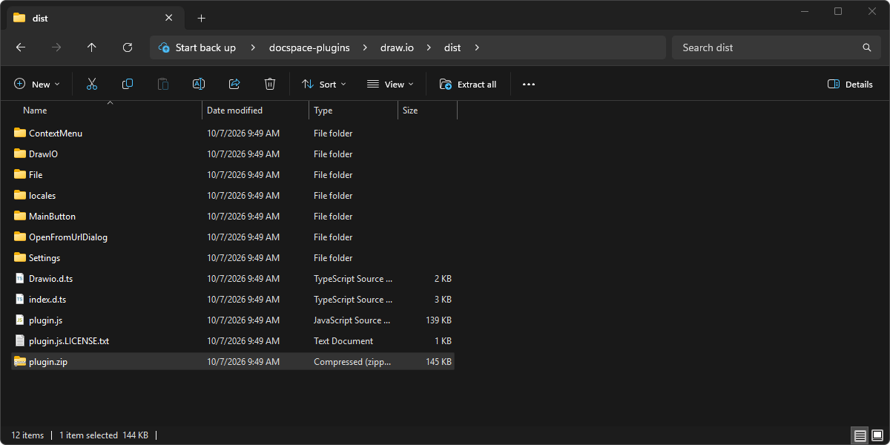Expand chevron after draw.io breadcrumb

pyautogui.click(x=429, y=47)
